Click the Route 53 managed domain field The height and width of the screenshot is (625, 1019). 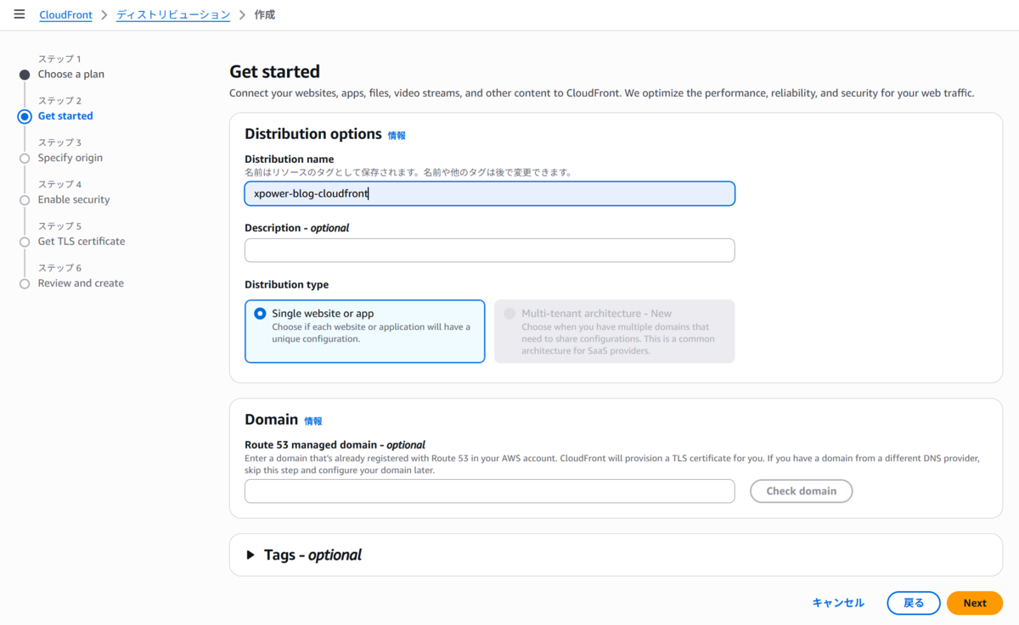[490, 491]
